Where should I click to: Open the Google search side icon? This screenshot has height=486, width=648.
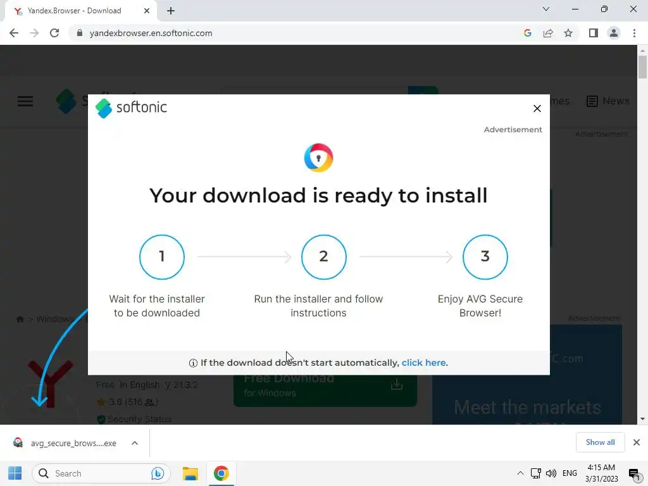tap(527, 33)
